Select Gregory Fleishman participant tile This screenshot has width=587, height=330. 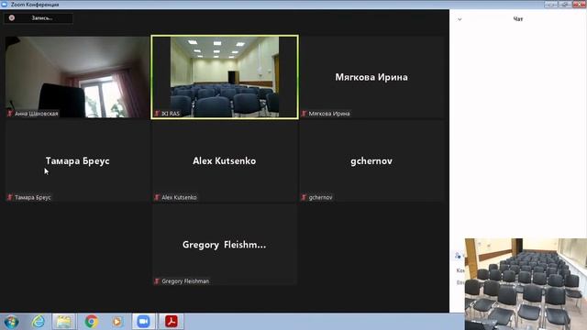(225, 245)
